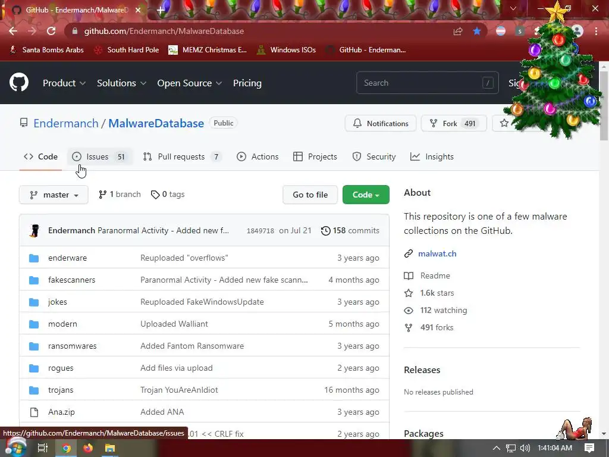Open the GitHub Octocat home logo
This screenshot has height=457, width=609.
coord(19,82)
